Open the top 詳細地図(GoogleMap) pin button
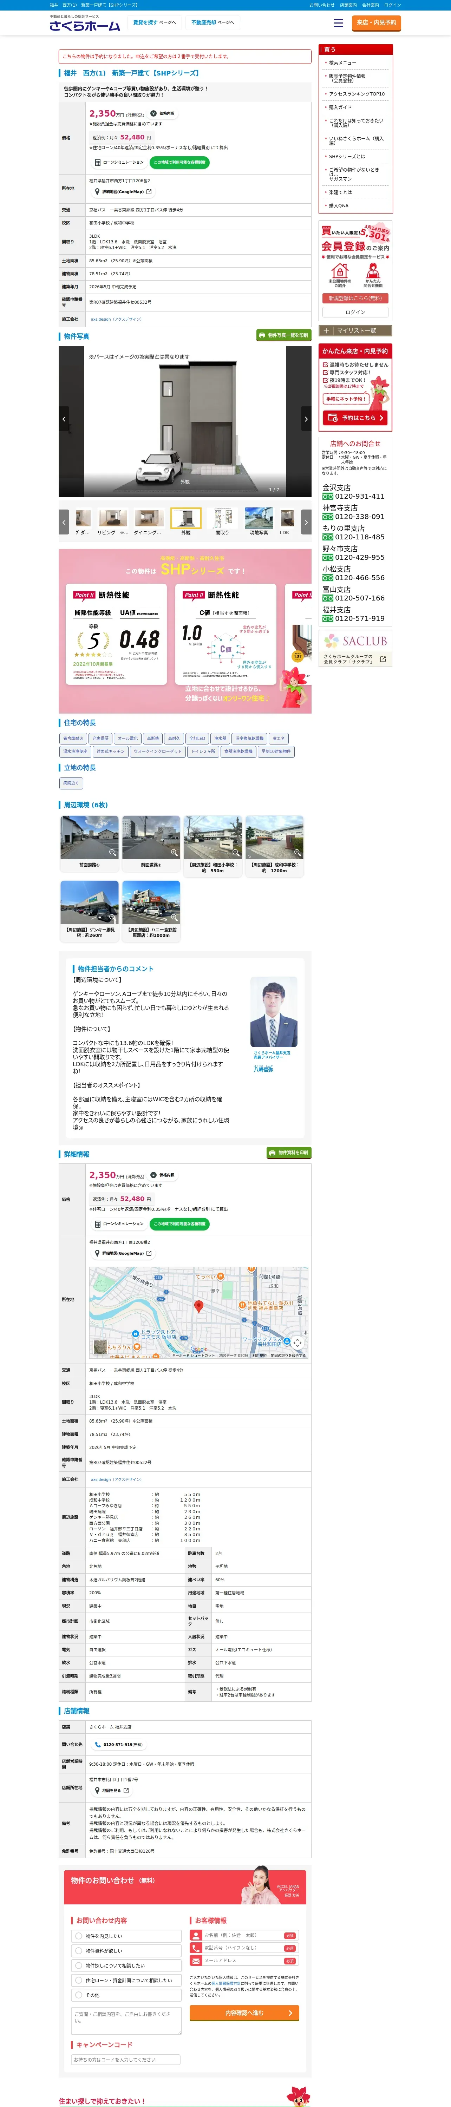The width and height of the screenshot is (451, 2107). pyautogui.click(x=124, y=191)
